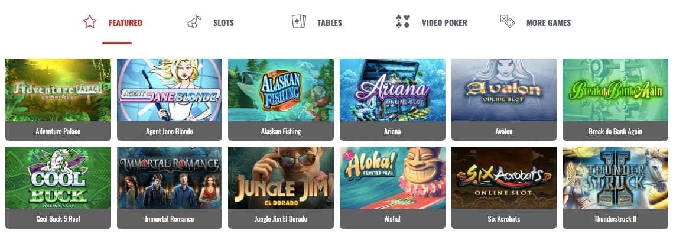Click the playing cards icon for Tables
676x240 pixels.
[x=299, y=22]
